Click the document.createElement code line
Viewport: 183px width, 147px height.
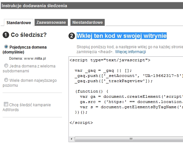point(131,96)
